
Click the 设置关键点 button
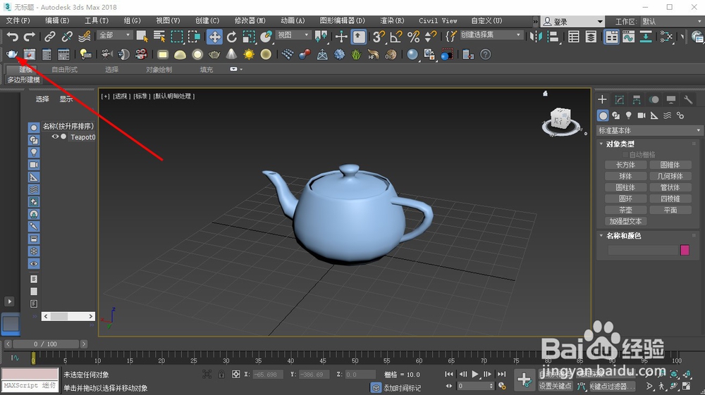click(556, 386)
